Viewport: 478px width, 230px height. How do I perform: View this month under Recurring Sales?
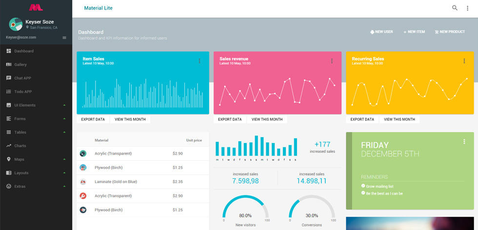click(x=399, y=119)
